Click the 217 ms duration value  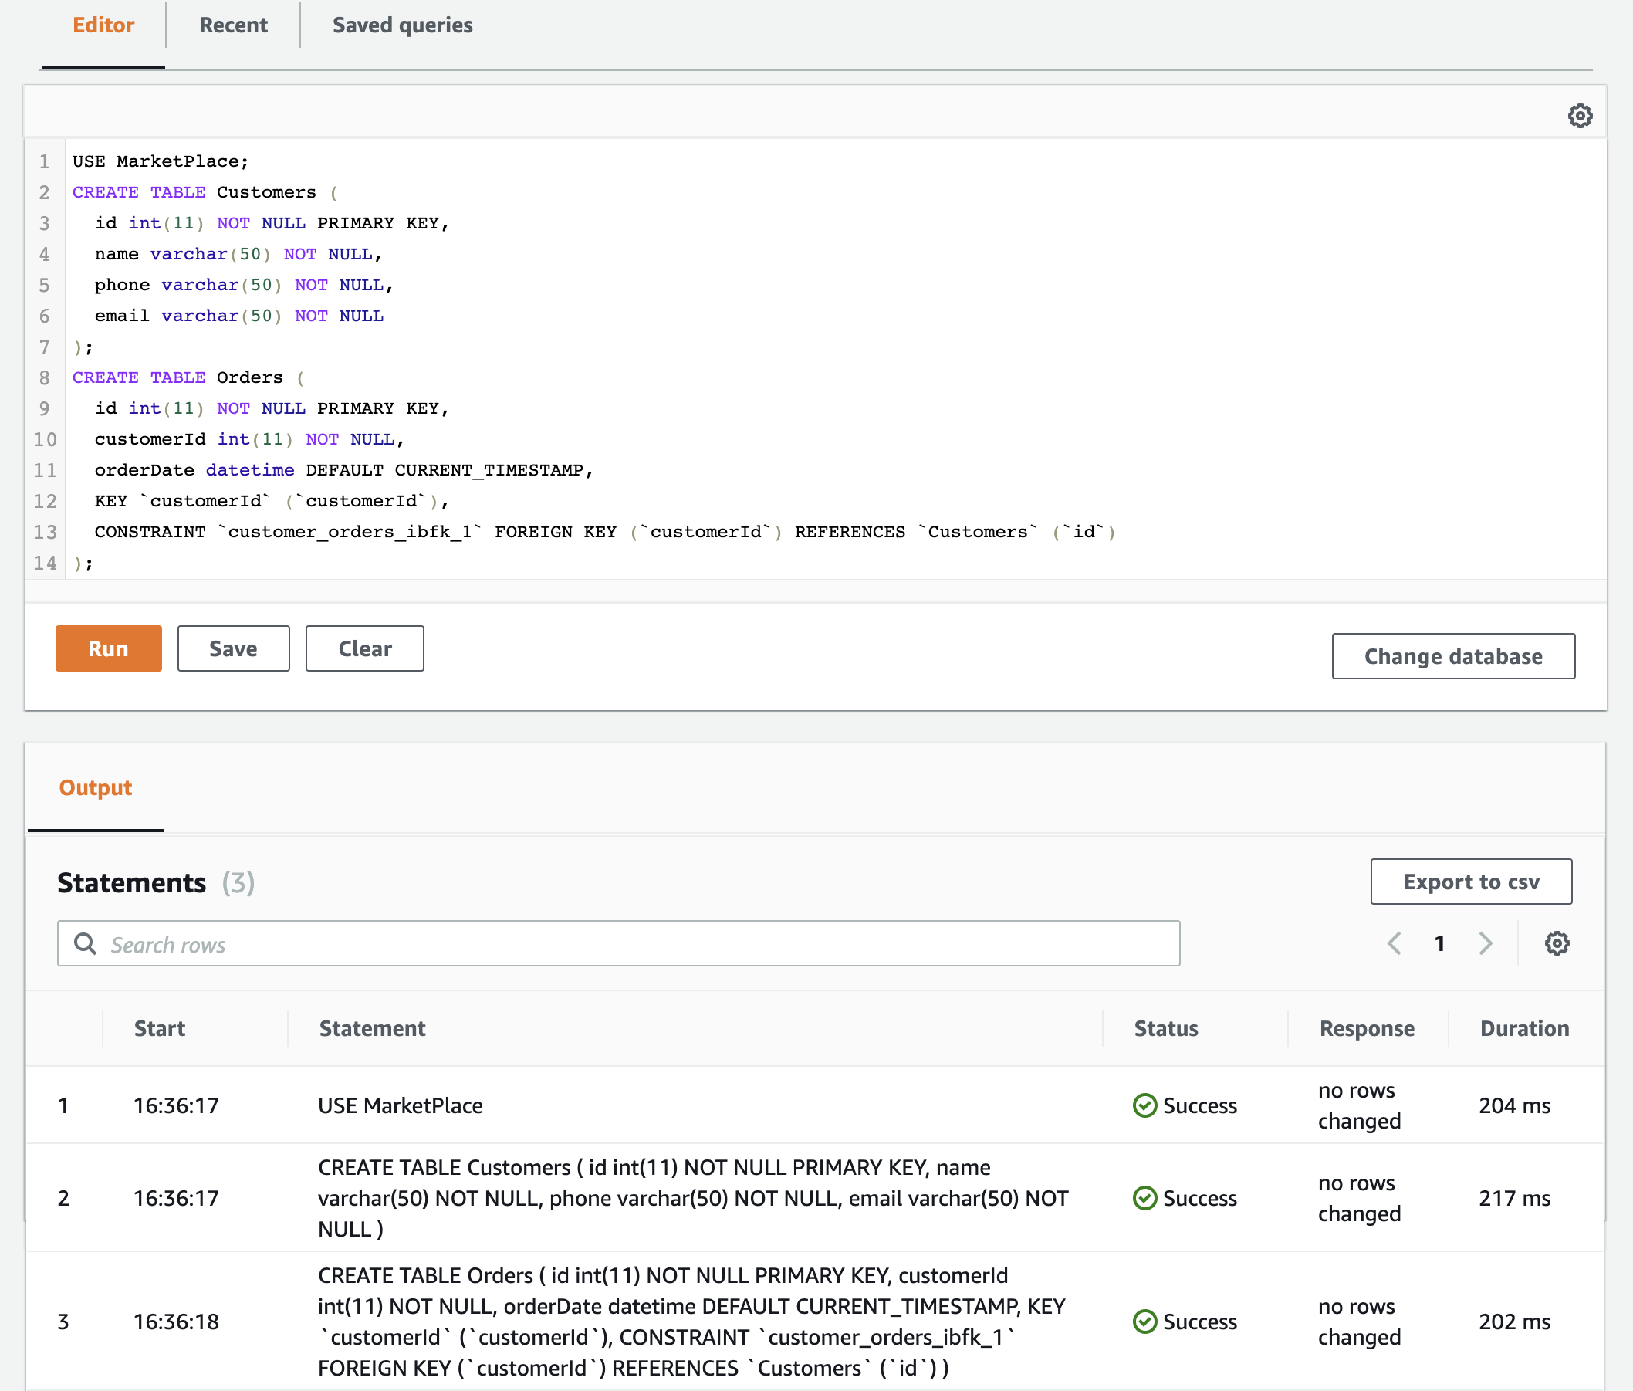pyautogui.click(x=1515, y=1198)
